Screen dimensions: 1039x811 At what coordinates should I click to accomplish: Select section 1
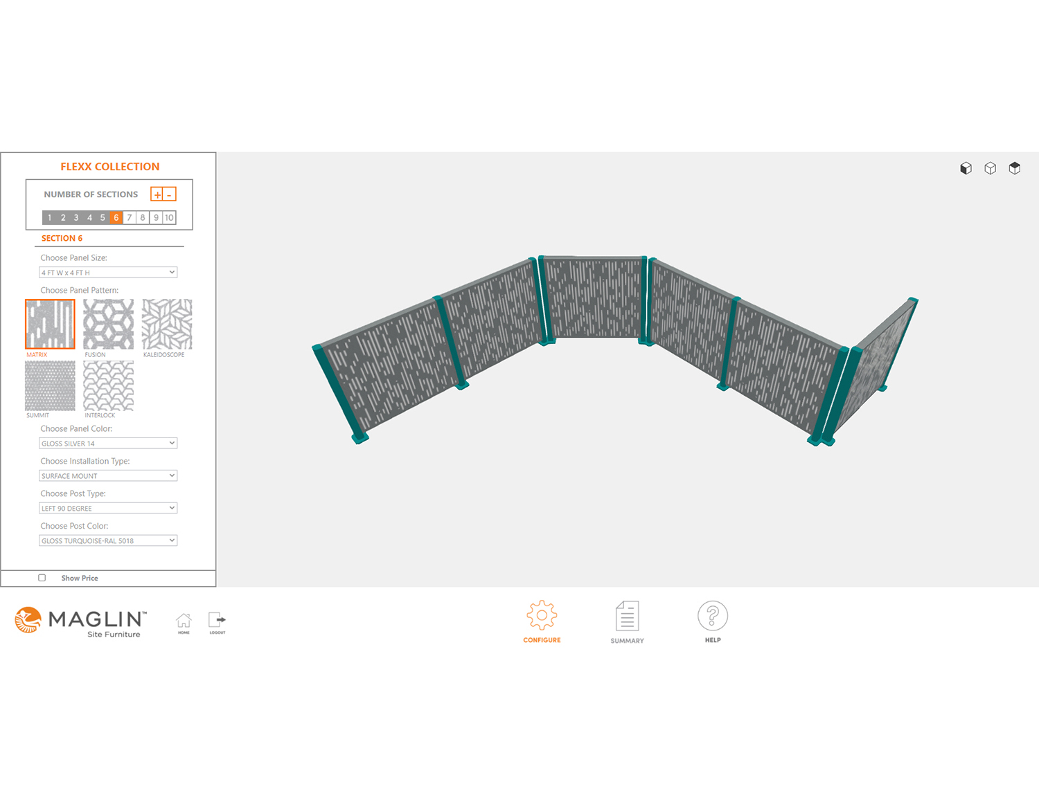pyautogui.click(x=49, y=217)
